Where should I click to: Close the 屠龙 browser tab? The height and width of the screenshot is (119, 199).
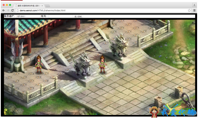click(x=42, y=6)
